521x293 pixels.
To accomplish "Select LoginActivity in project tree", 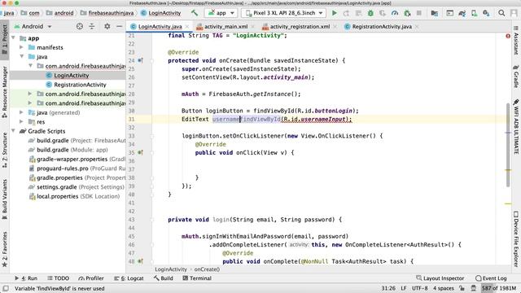I will (72, 76).
